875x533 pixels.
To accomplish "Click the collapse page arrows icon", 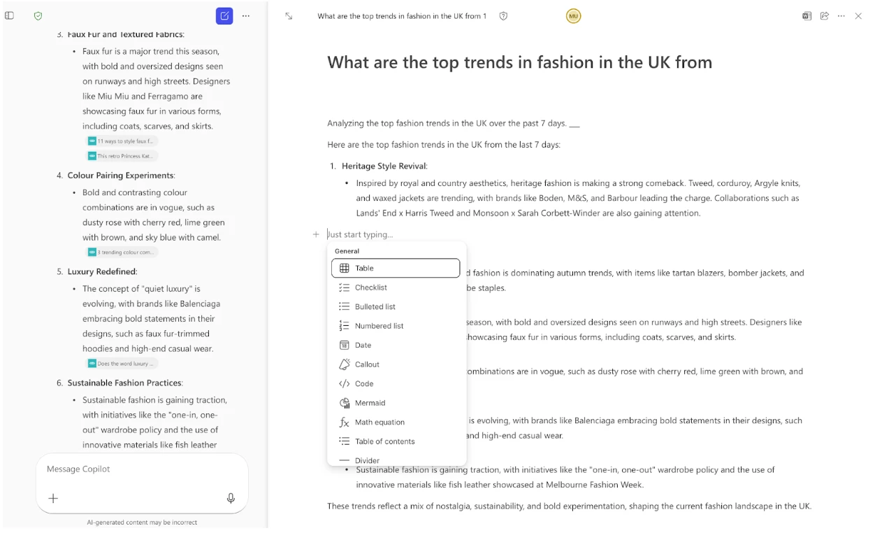I will [289, 15].
